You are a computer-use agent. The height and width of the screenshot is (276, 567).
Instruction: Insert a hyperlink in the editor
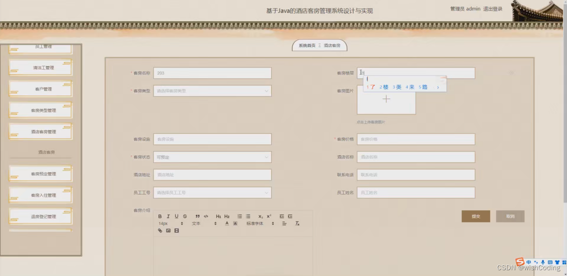tap(160, 231)
